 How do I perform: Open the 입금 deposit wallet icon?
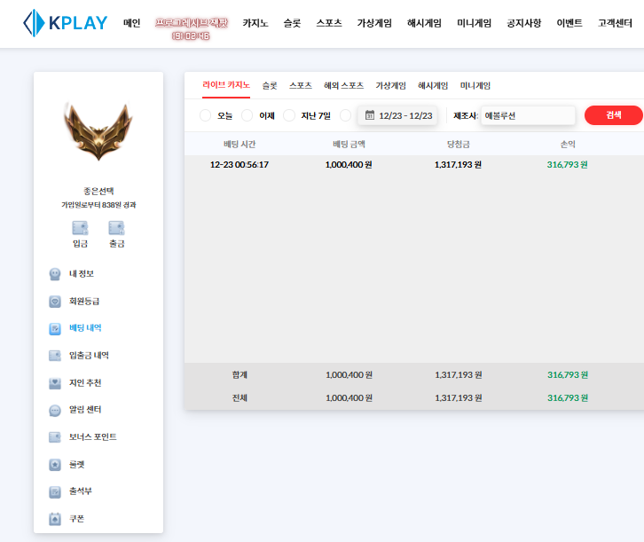[80, 228]
